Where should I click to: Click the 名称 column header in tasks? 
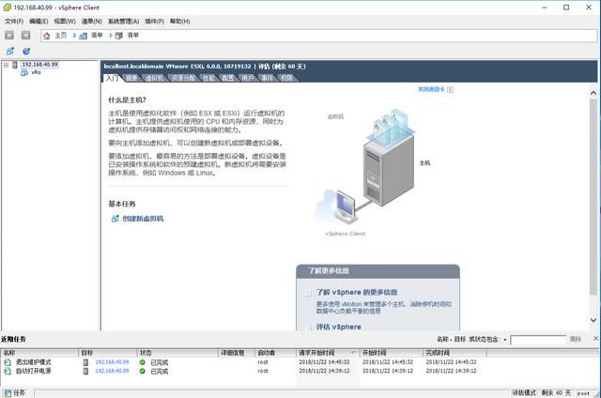click(x=39, y=353)
